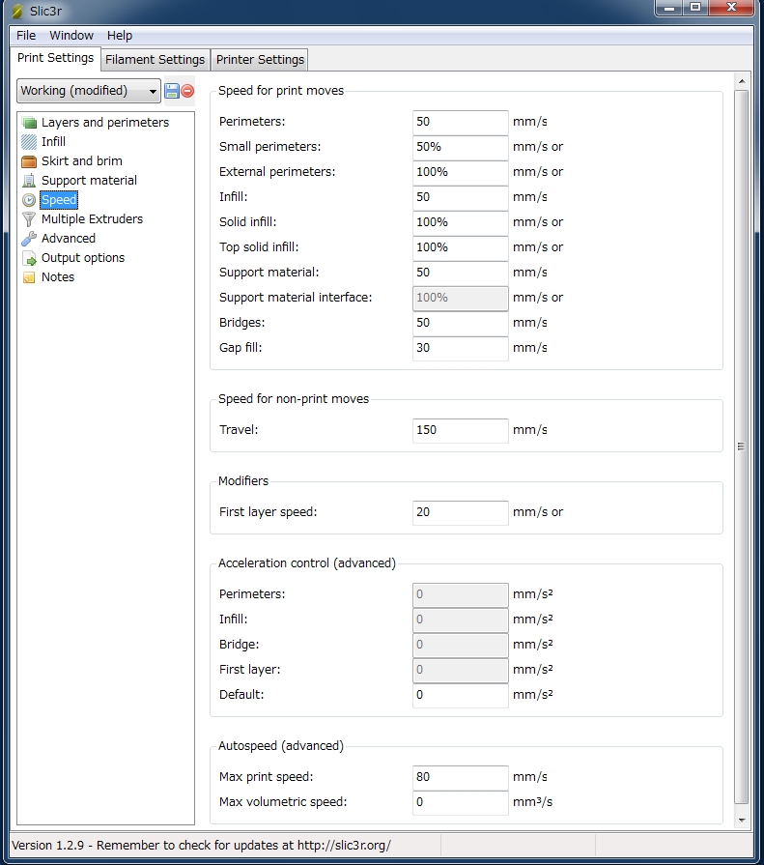The width and height of the screenshot is (764, 865).
Task: Click the scrollbar up arrow
Action: (742, 81)
